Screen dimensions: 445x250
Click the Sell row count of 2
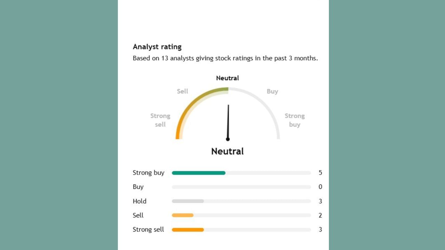(320, 215)
